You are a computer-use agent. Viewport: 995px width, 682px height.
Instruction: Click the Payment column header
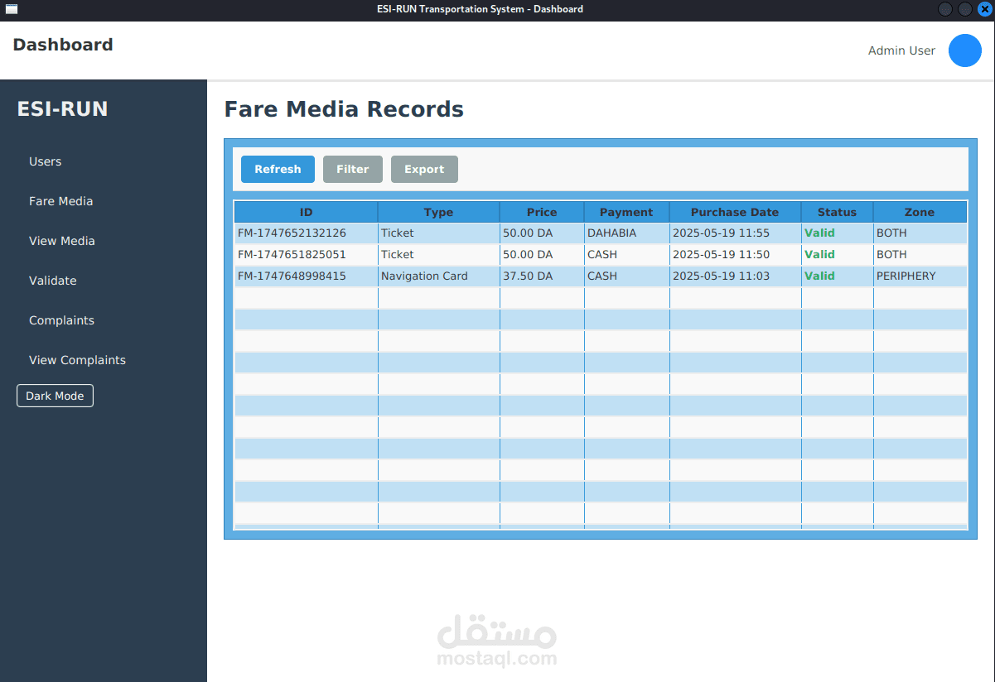pos(626,212)
